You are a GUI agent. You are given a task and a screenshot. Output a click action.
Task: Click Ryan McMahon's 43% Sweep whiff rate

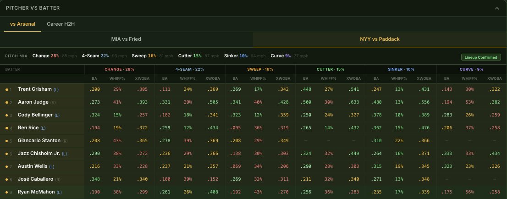click(259, 192)
